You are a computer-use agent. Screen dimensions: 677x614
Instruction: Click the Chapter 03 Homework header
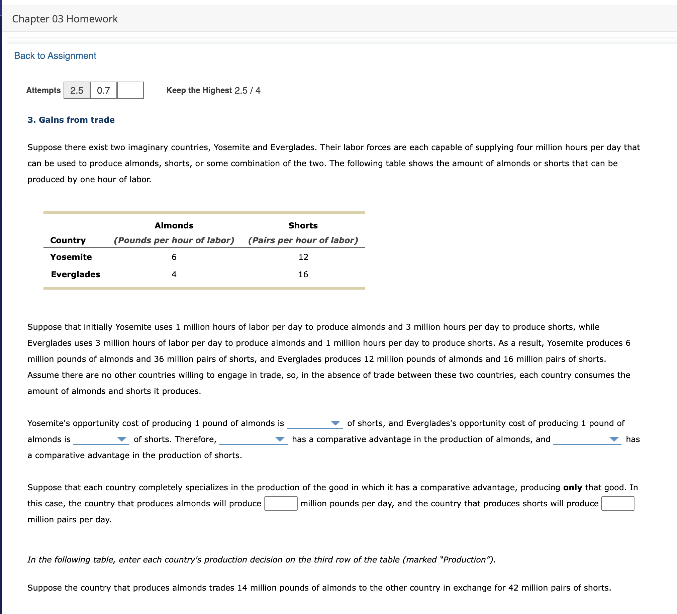pyautogui.click(x=64, y=18)
